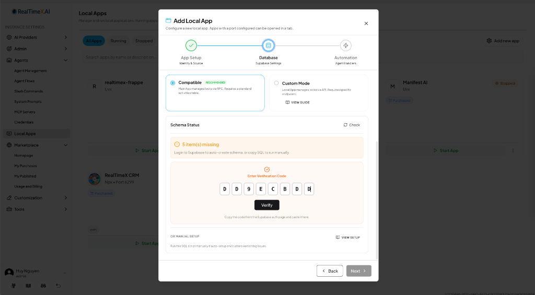This screenshot has height=295, width=535.
Task: Click the Stopped status badge on Manifest AI
Action: (505, 83)
